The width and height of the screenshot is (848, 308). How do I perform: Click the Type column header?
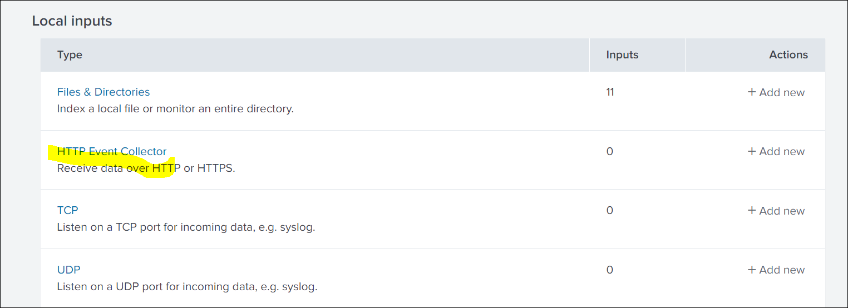click(70, 55)
